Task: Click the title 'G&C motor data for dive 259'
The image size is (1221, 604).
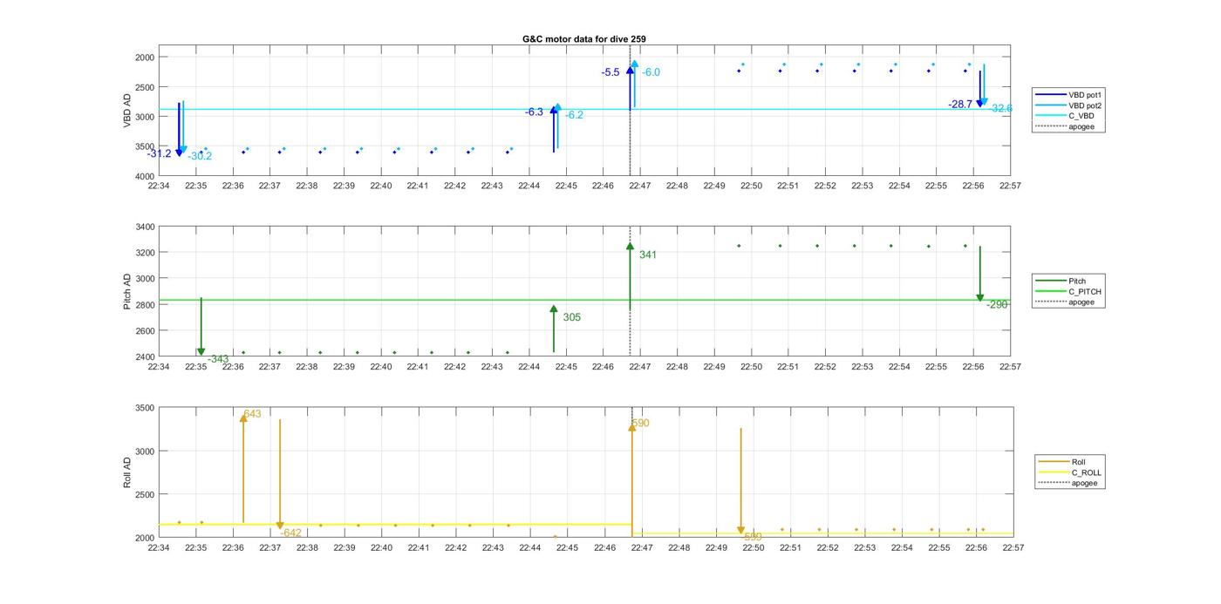Action: 583,39
